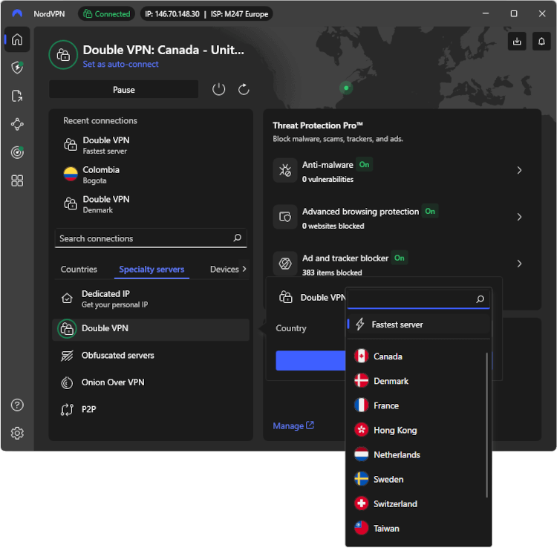
Task: Click Set as auto-connect link
Action: pos(120,64)
